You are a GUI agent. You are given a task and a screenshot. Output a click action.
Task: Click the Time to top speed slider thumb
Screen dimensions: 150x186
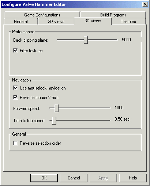pyautogui.click(x=54, y=121)
